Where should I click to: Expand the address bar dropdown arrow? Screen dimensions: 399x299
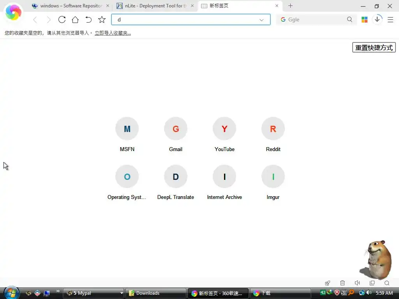pyautogui.click(x=261, y=20)
